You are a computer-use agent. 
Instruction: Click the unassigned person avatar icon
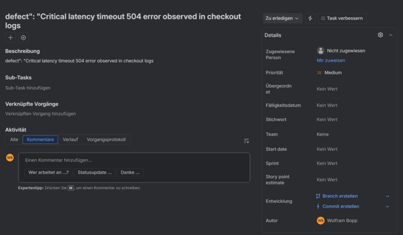point(320,50)
